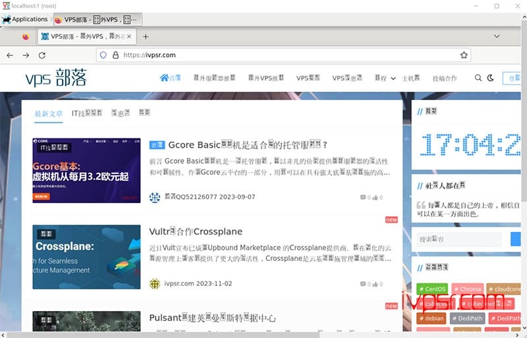Click the Firefox icon left of the tab
This screenshot has width=527, height=338.
(x=26, y=36)
